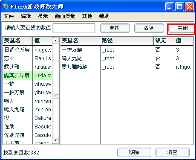Click the left list scroll down arrow
The height and width of the screenshot is (160, 196).
(55, 140)
